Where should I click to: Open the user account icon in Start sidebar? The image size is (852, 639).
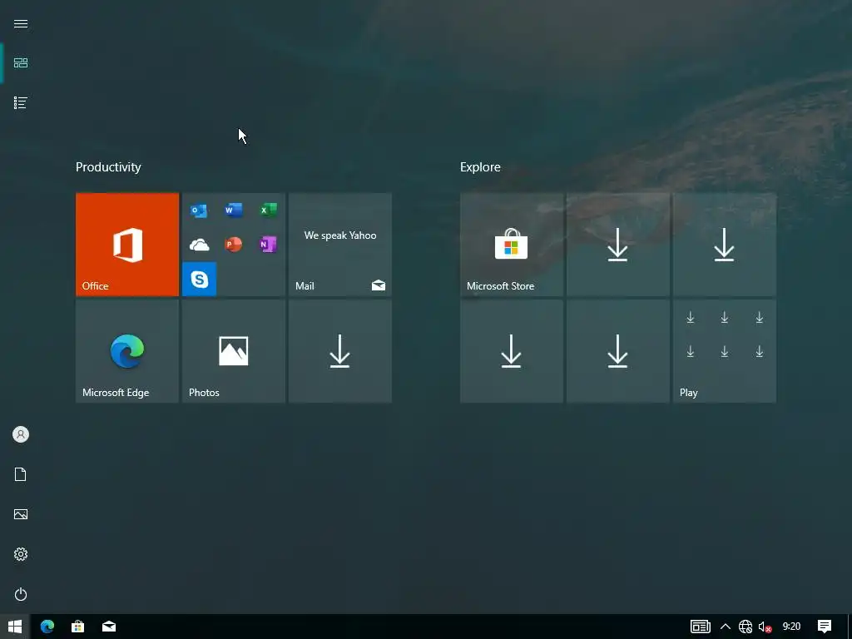[x=21, y=434]
